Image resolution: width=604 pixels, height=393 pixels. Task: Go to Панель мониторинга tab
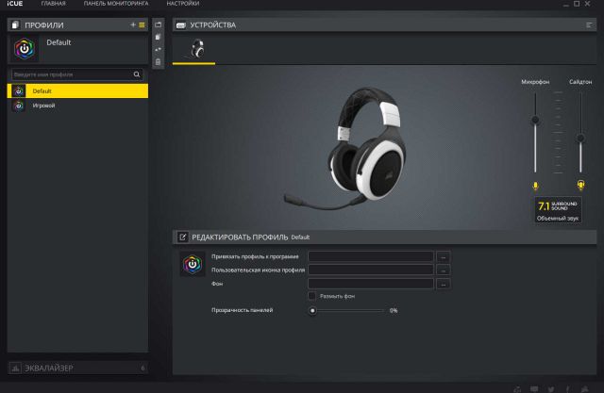point(116,5)
